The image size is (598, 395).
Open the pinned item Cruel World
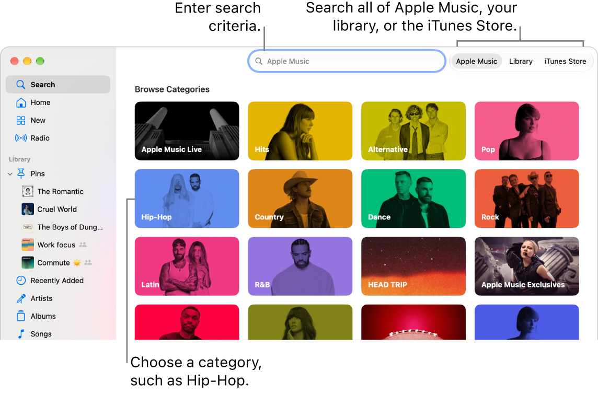click(57, 210)
